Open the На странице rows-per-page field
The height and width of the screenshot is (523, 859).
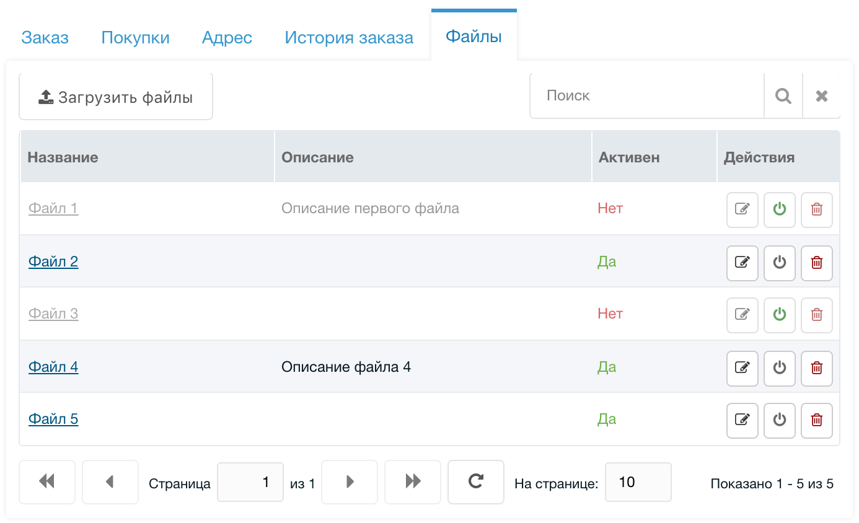pos(638,481)
